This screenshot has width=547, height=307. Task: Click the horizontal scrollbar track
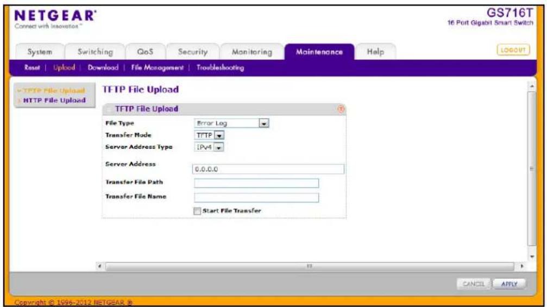click(x=310, y=266)
